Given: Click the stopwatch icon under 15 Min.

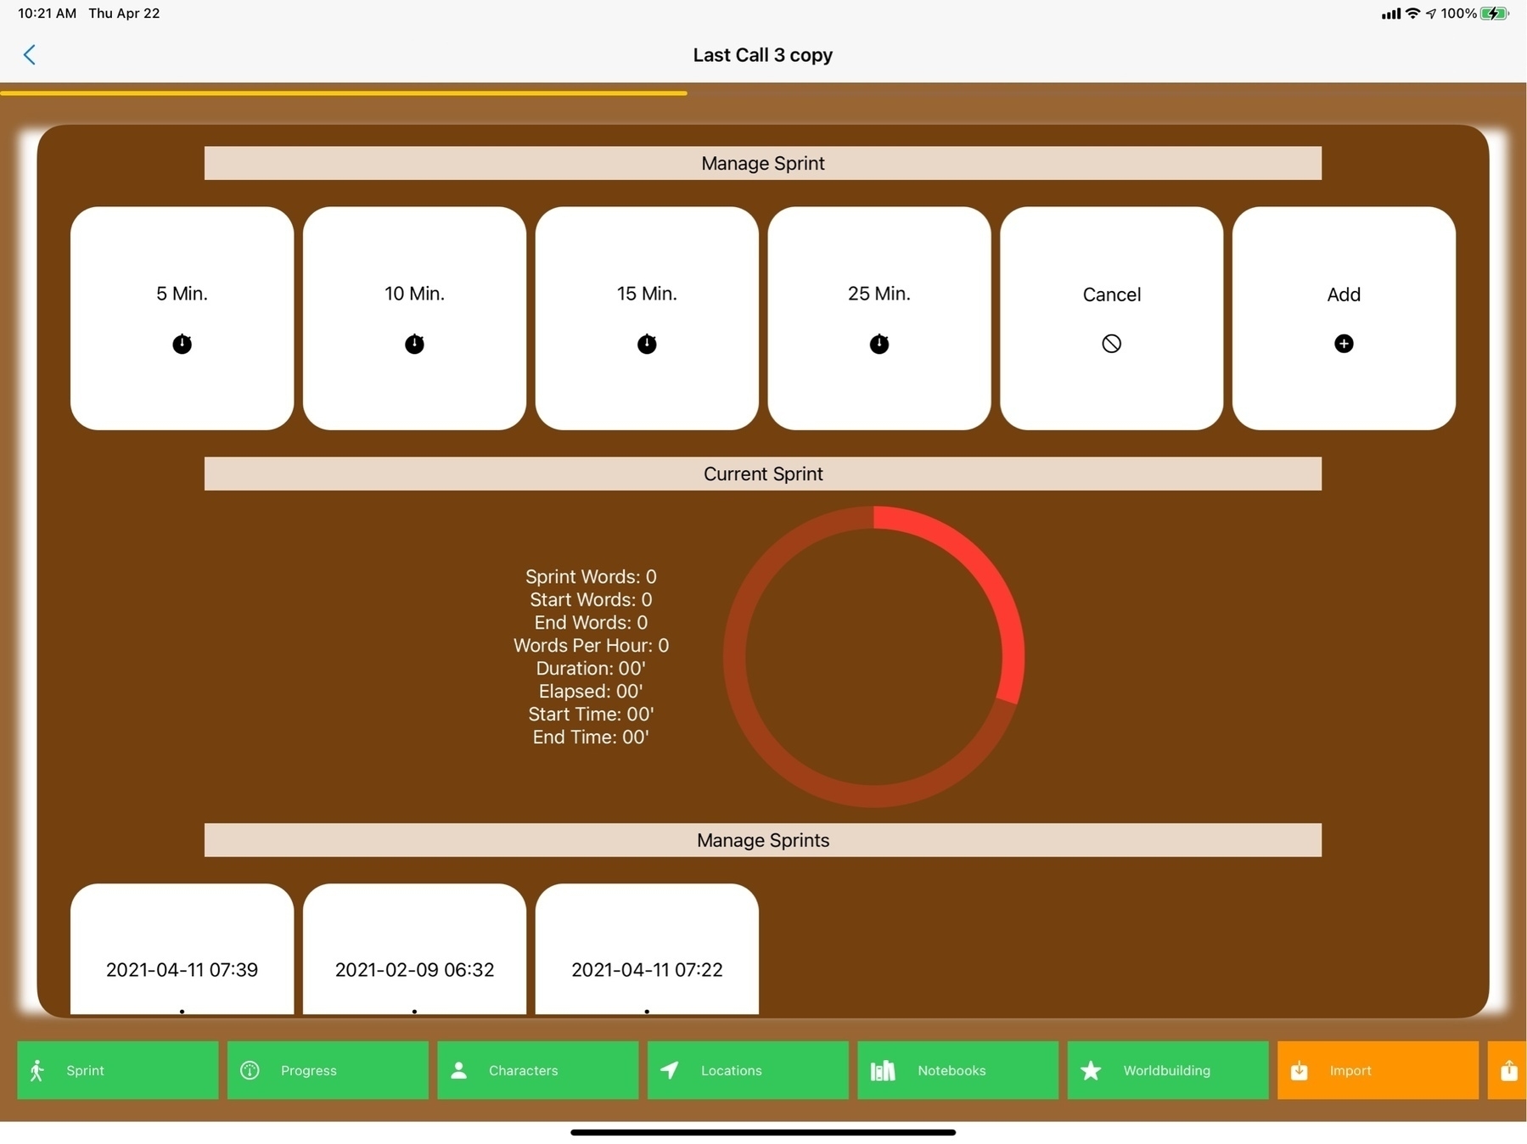Looking at the screenshot, I should click(x=647, y=344).
